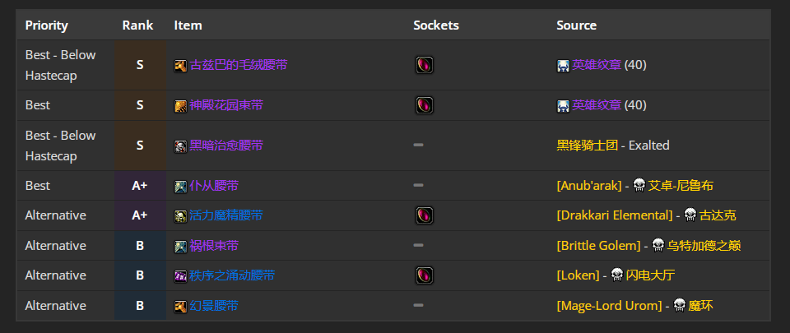Click the 神殿花园束带 item icon

coord(180,105)
